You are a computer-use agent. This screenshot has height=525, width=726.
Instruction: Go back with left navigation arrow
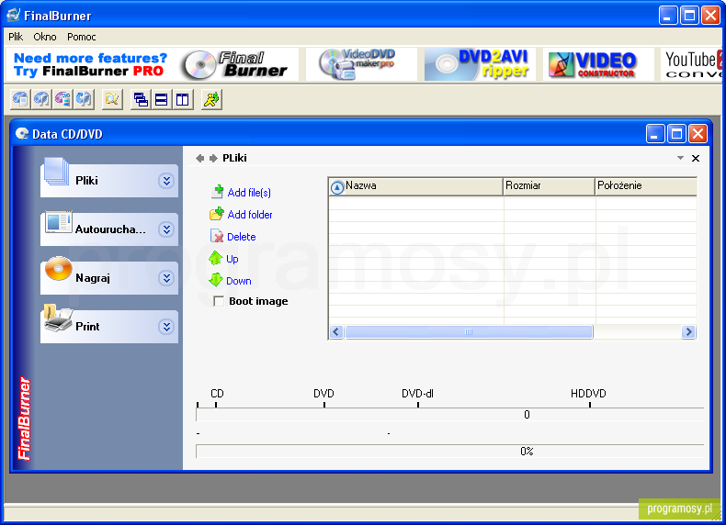(200, 158)
